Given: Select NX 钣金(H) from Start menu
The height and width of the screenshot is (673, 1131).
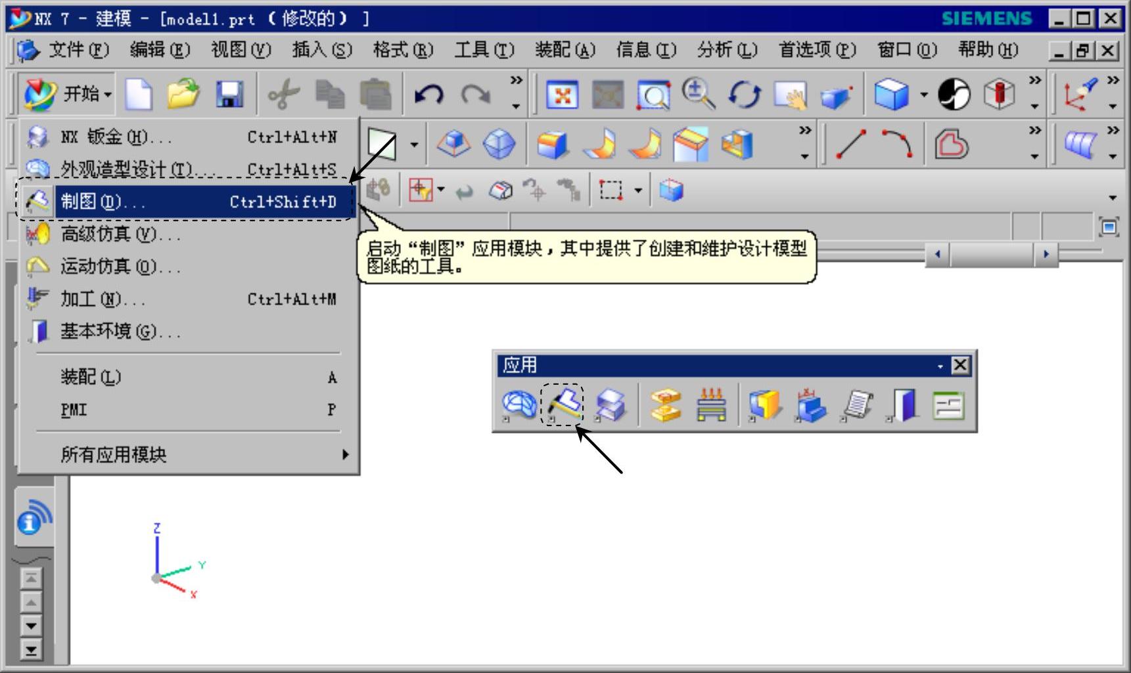Looking at the screenshot, I should 189,137.
